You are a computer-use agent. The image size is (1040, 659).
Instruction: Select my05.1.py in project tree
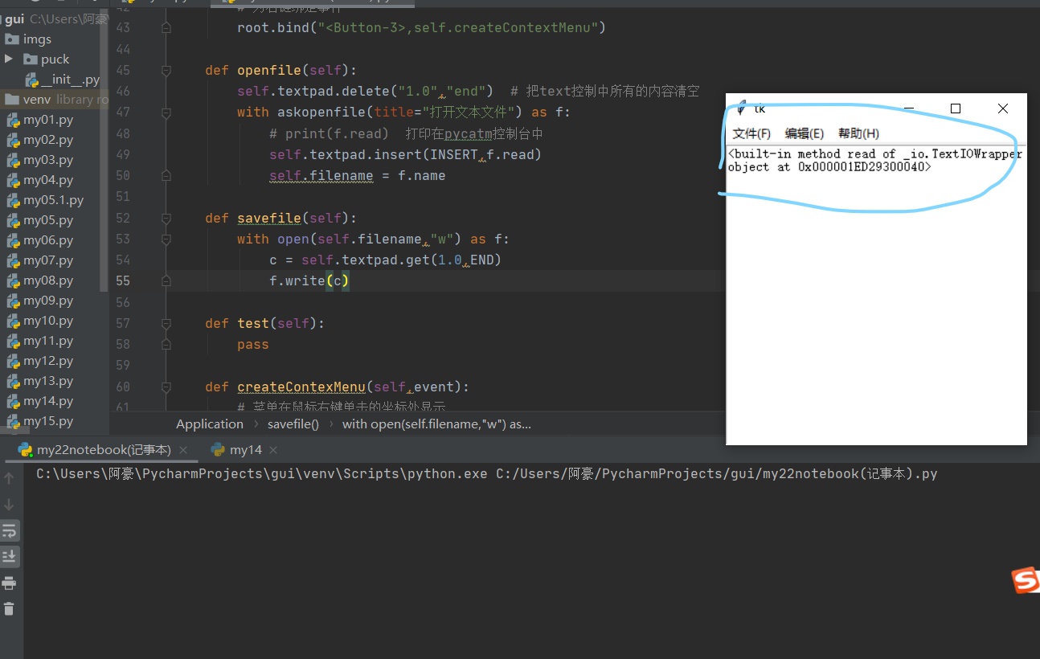[53, 200]
